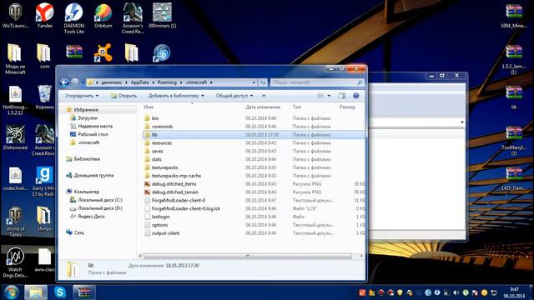This screenshot has width=534, height=300.
Task: Select the debug.stitched_items file
Action: pyautogui.click(x=253, y=183)
